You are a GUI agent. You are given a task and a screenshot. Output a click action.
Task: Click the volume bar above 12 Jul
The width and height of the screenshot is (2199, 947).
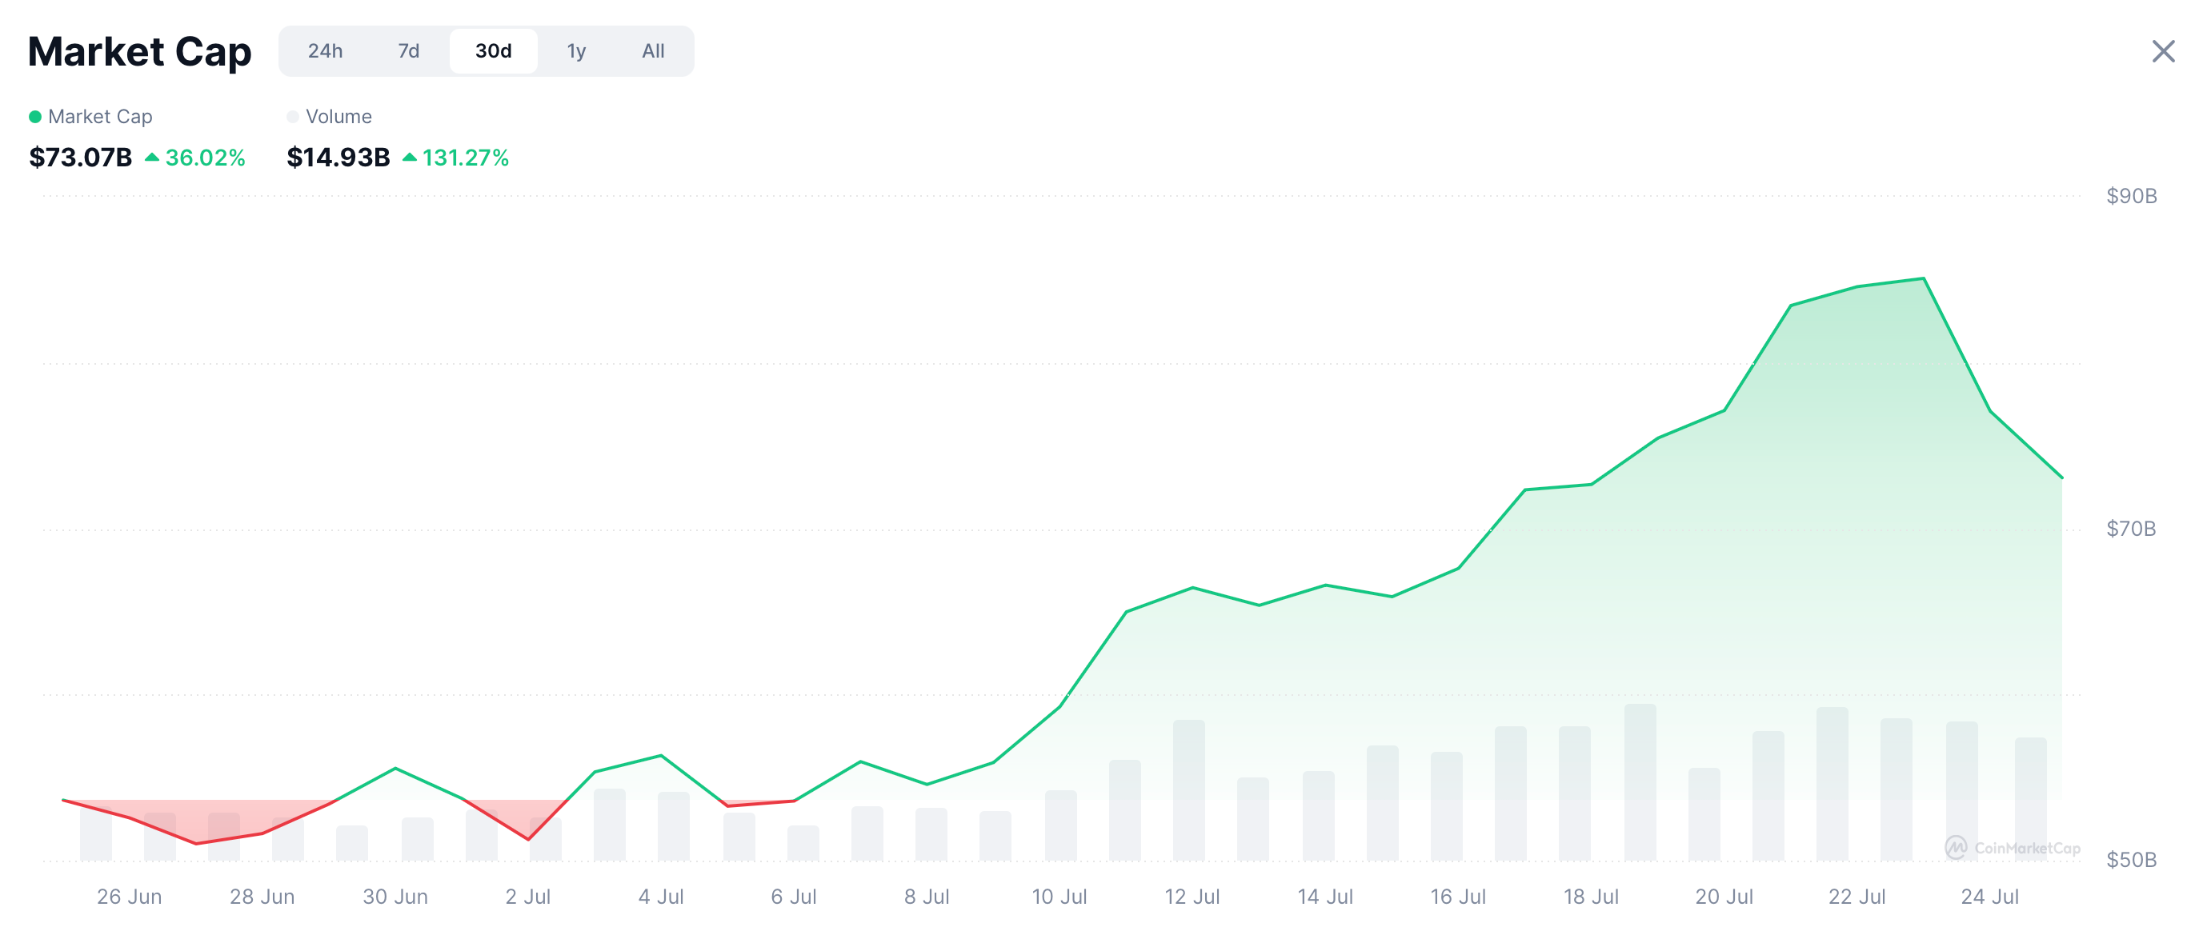(x=1189, y=790)
